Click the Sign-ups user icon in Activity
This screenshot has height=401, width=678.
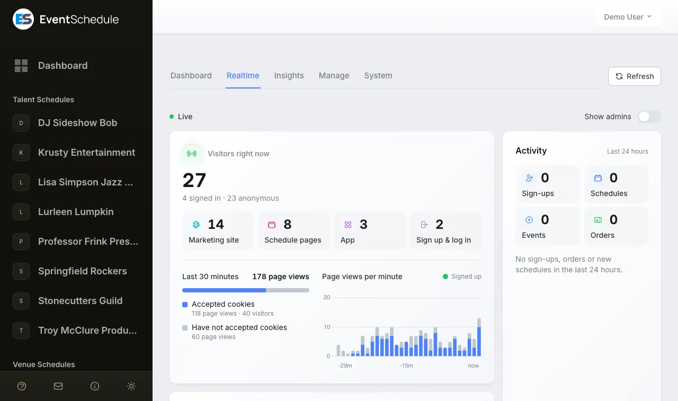pyautogui.click(x=529, y=178)
